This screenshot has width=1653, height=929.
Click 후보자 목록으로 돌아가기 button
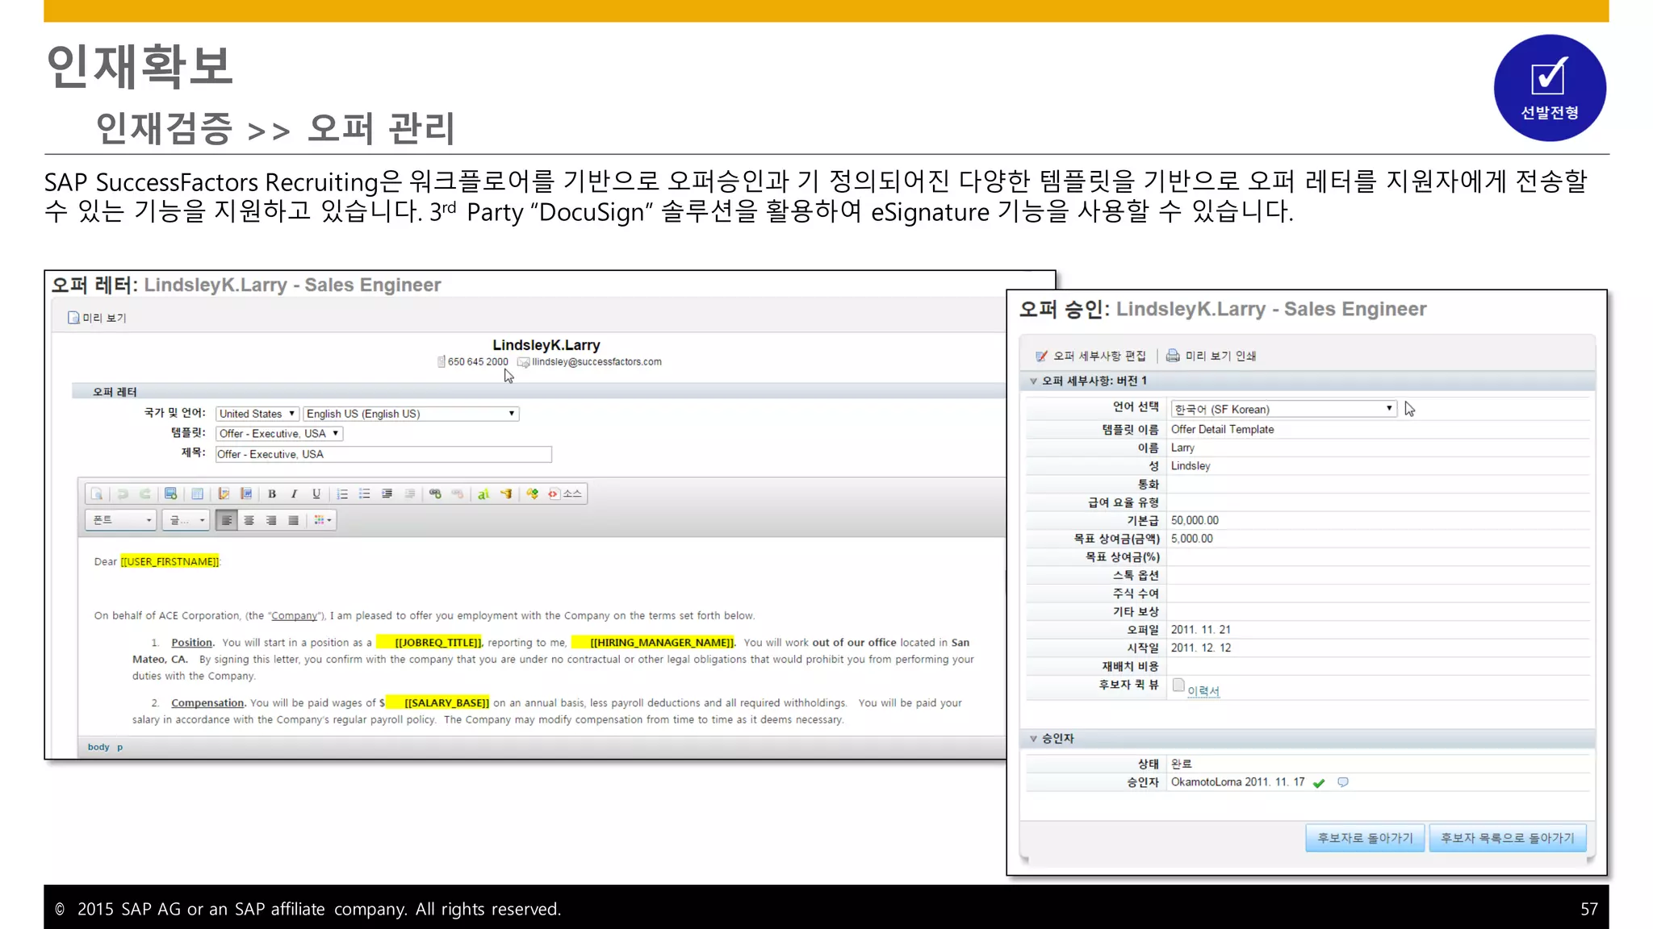click(x=1508, y=839)
